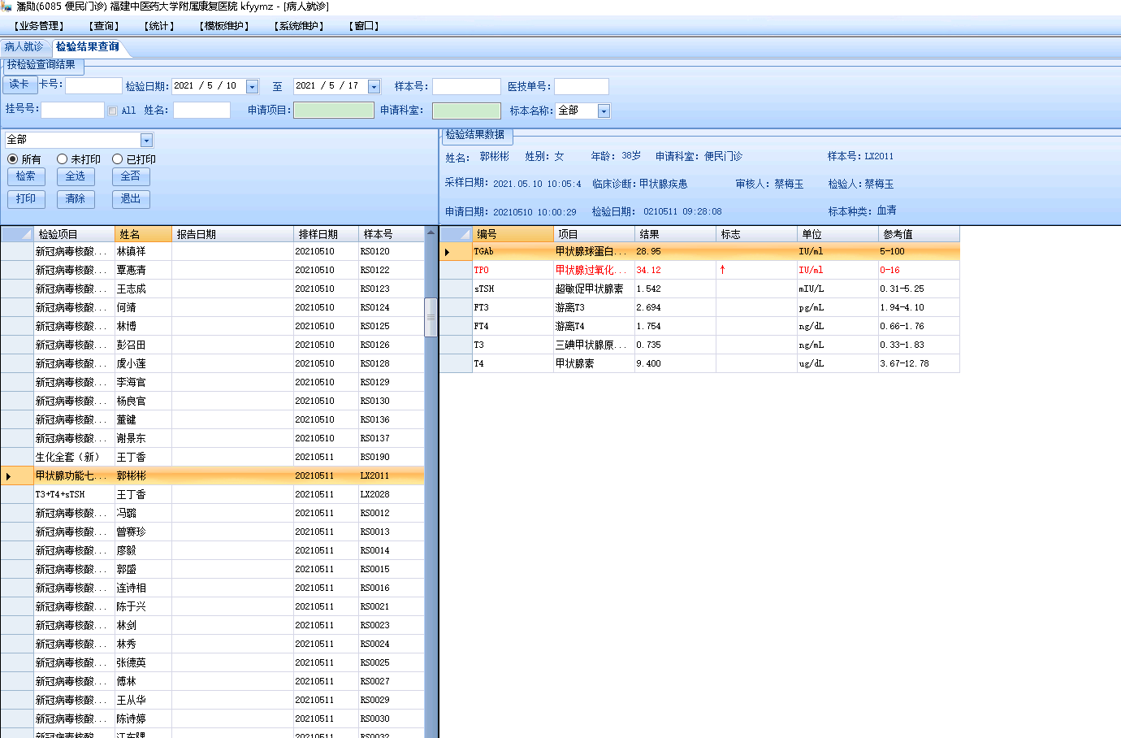Click the application icon in the title bar

pos(7,7)
